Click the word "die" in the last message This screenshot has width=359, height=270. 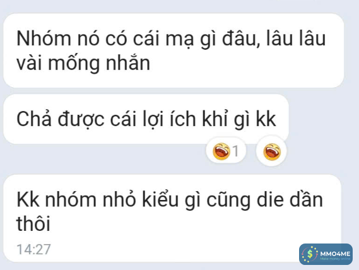270,199
